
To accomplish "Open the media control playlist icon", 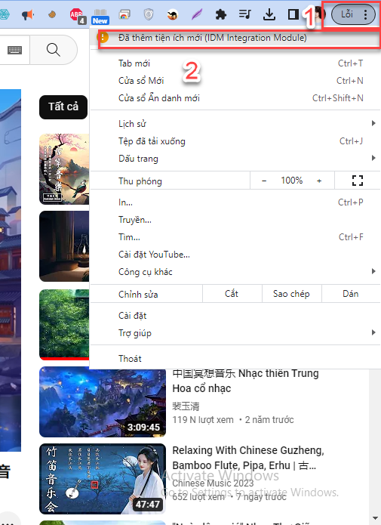I will click(245, 14).
